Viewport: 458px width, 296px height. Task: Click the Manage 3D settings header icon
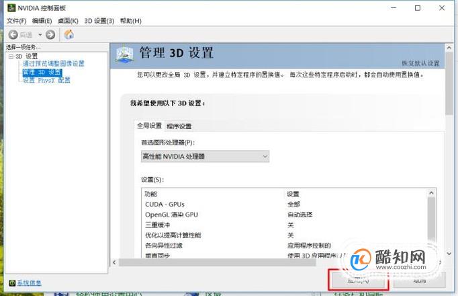tap(125, 54)
